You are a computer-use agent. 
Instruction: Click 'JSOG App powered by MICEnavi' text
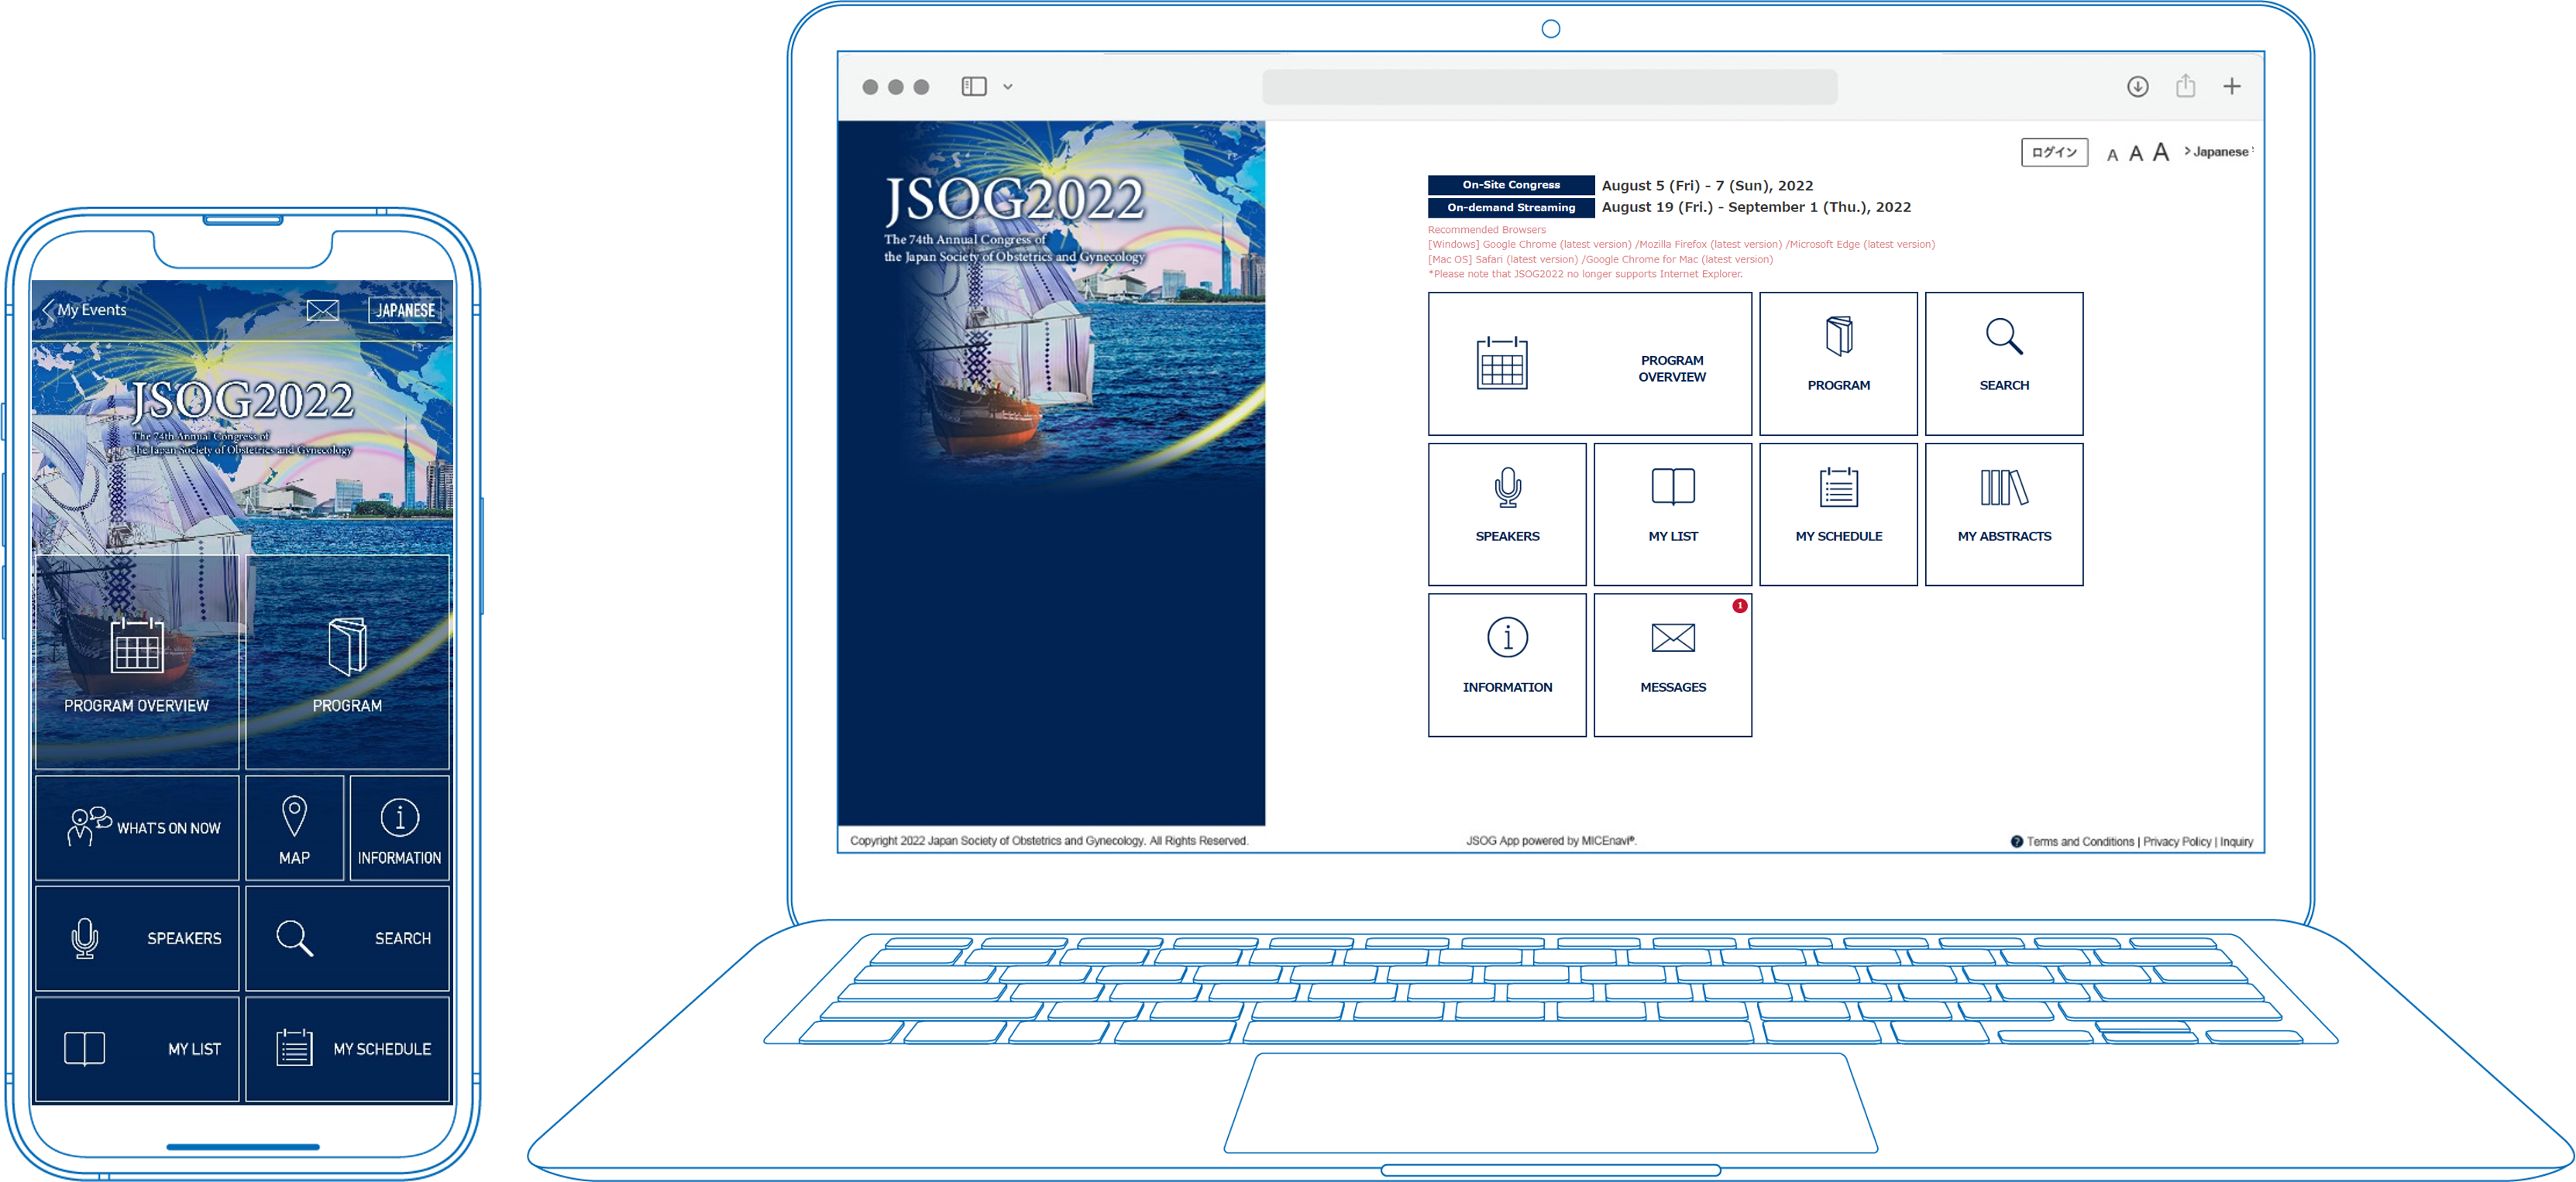click(x=1550, y=841)
